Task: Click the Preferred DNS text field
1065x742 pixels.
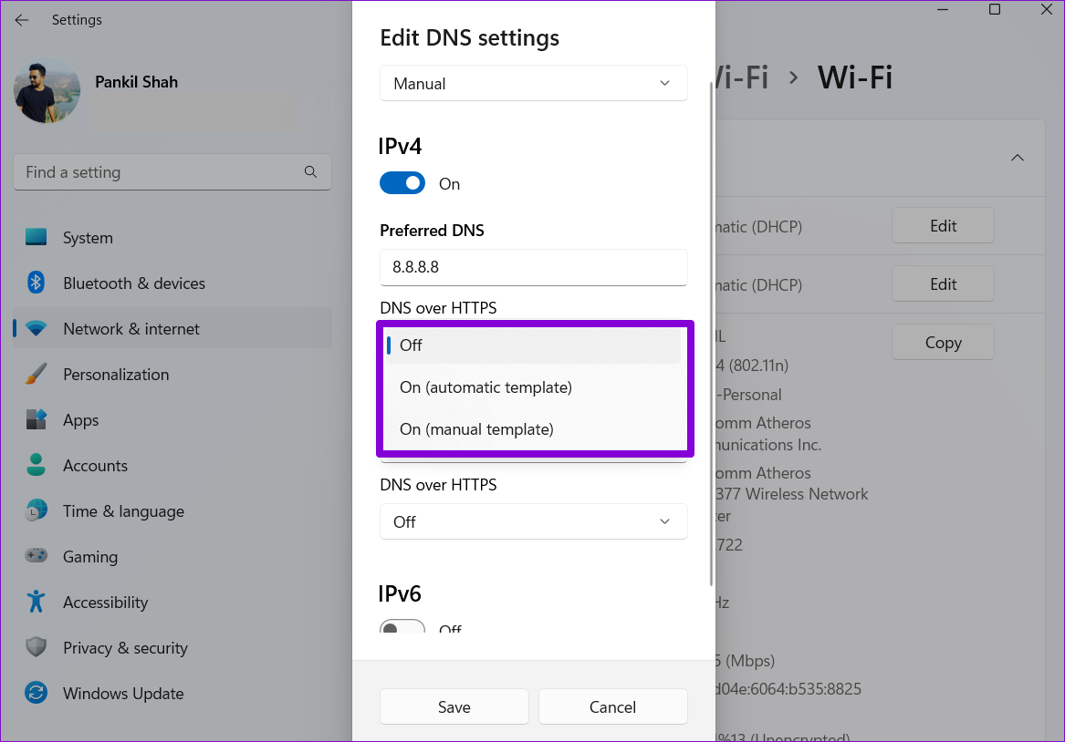Action: 533,268
